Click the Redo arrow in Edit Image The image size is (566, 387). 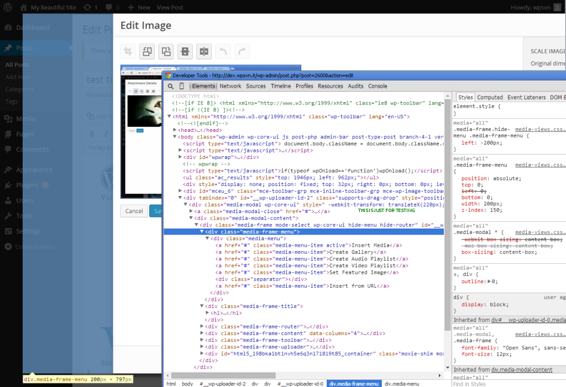(x=242, y=51)
